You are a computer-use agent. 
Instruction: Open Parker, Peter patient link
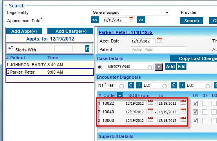coord(126,32)
